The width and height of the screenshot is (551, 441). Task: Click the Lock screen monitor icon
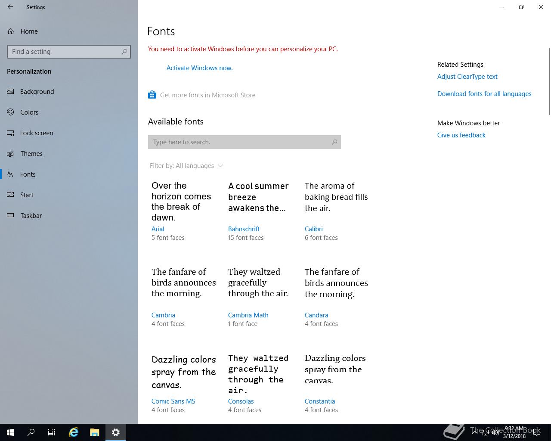[x=10, y=133]
